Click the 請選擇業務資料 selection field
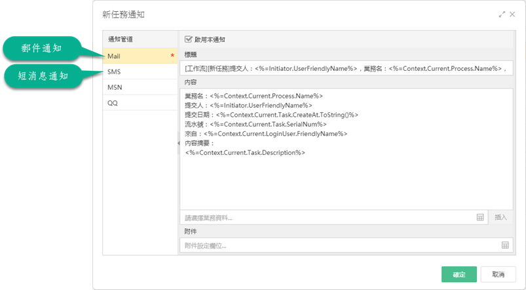The height and width of the screenshot is (290, 526). click(x=334, y=217)
